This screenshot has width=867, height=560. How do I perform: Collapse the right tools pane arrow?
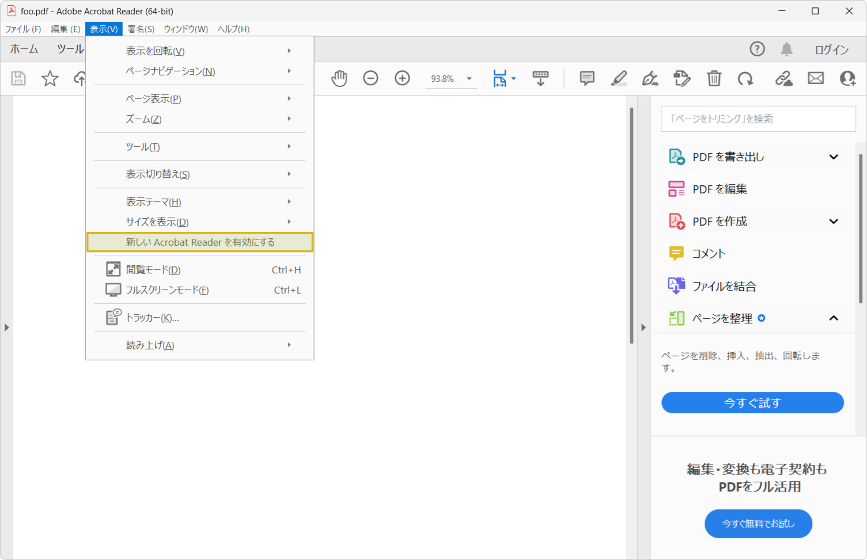(x=643, y=327)
